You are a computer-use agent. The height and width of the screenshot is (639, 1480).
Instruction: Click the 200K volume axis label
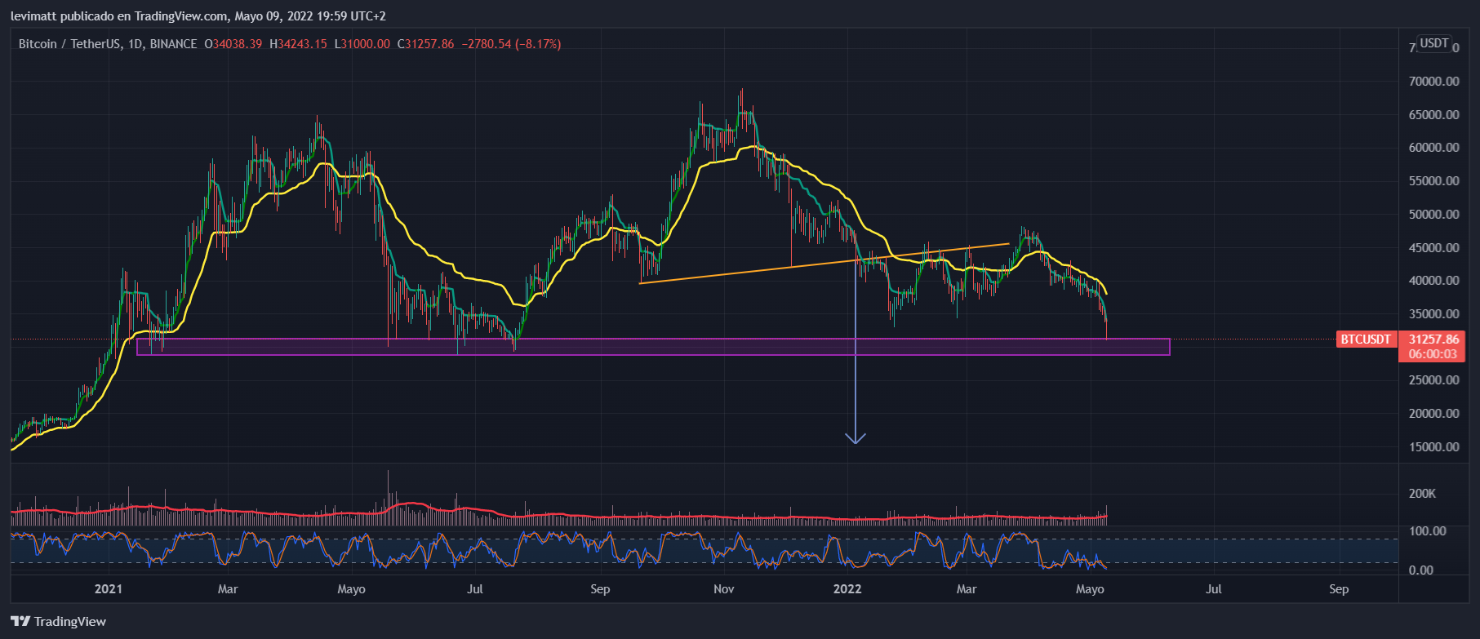(1422, 494)
